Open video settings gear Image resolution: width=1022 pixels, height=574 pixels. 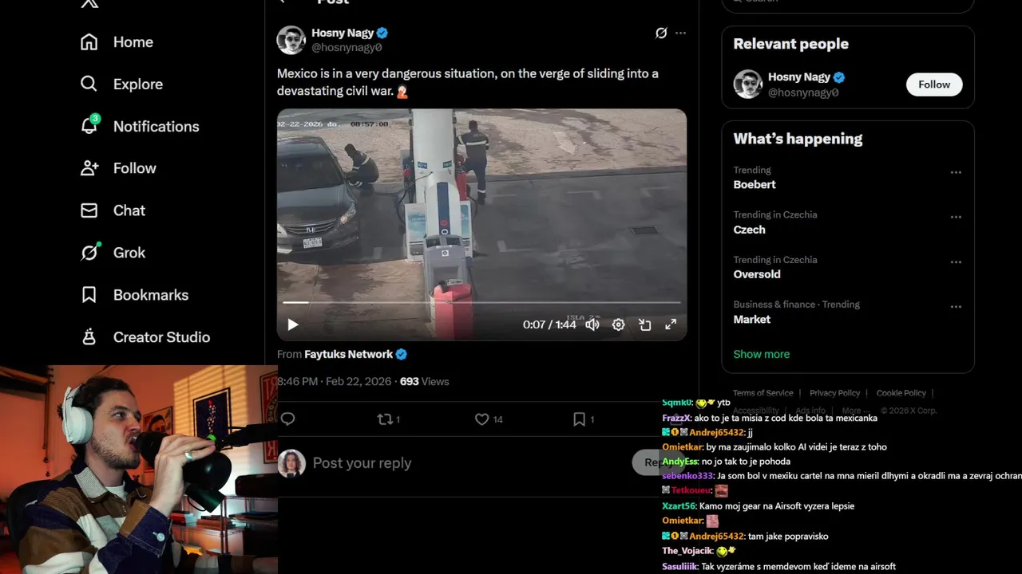coord(618,324)
